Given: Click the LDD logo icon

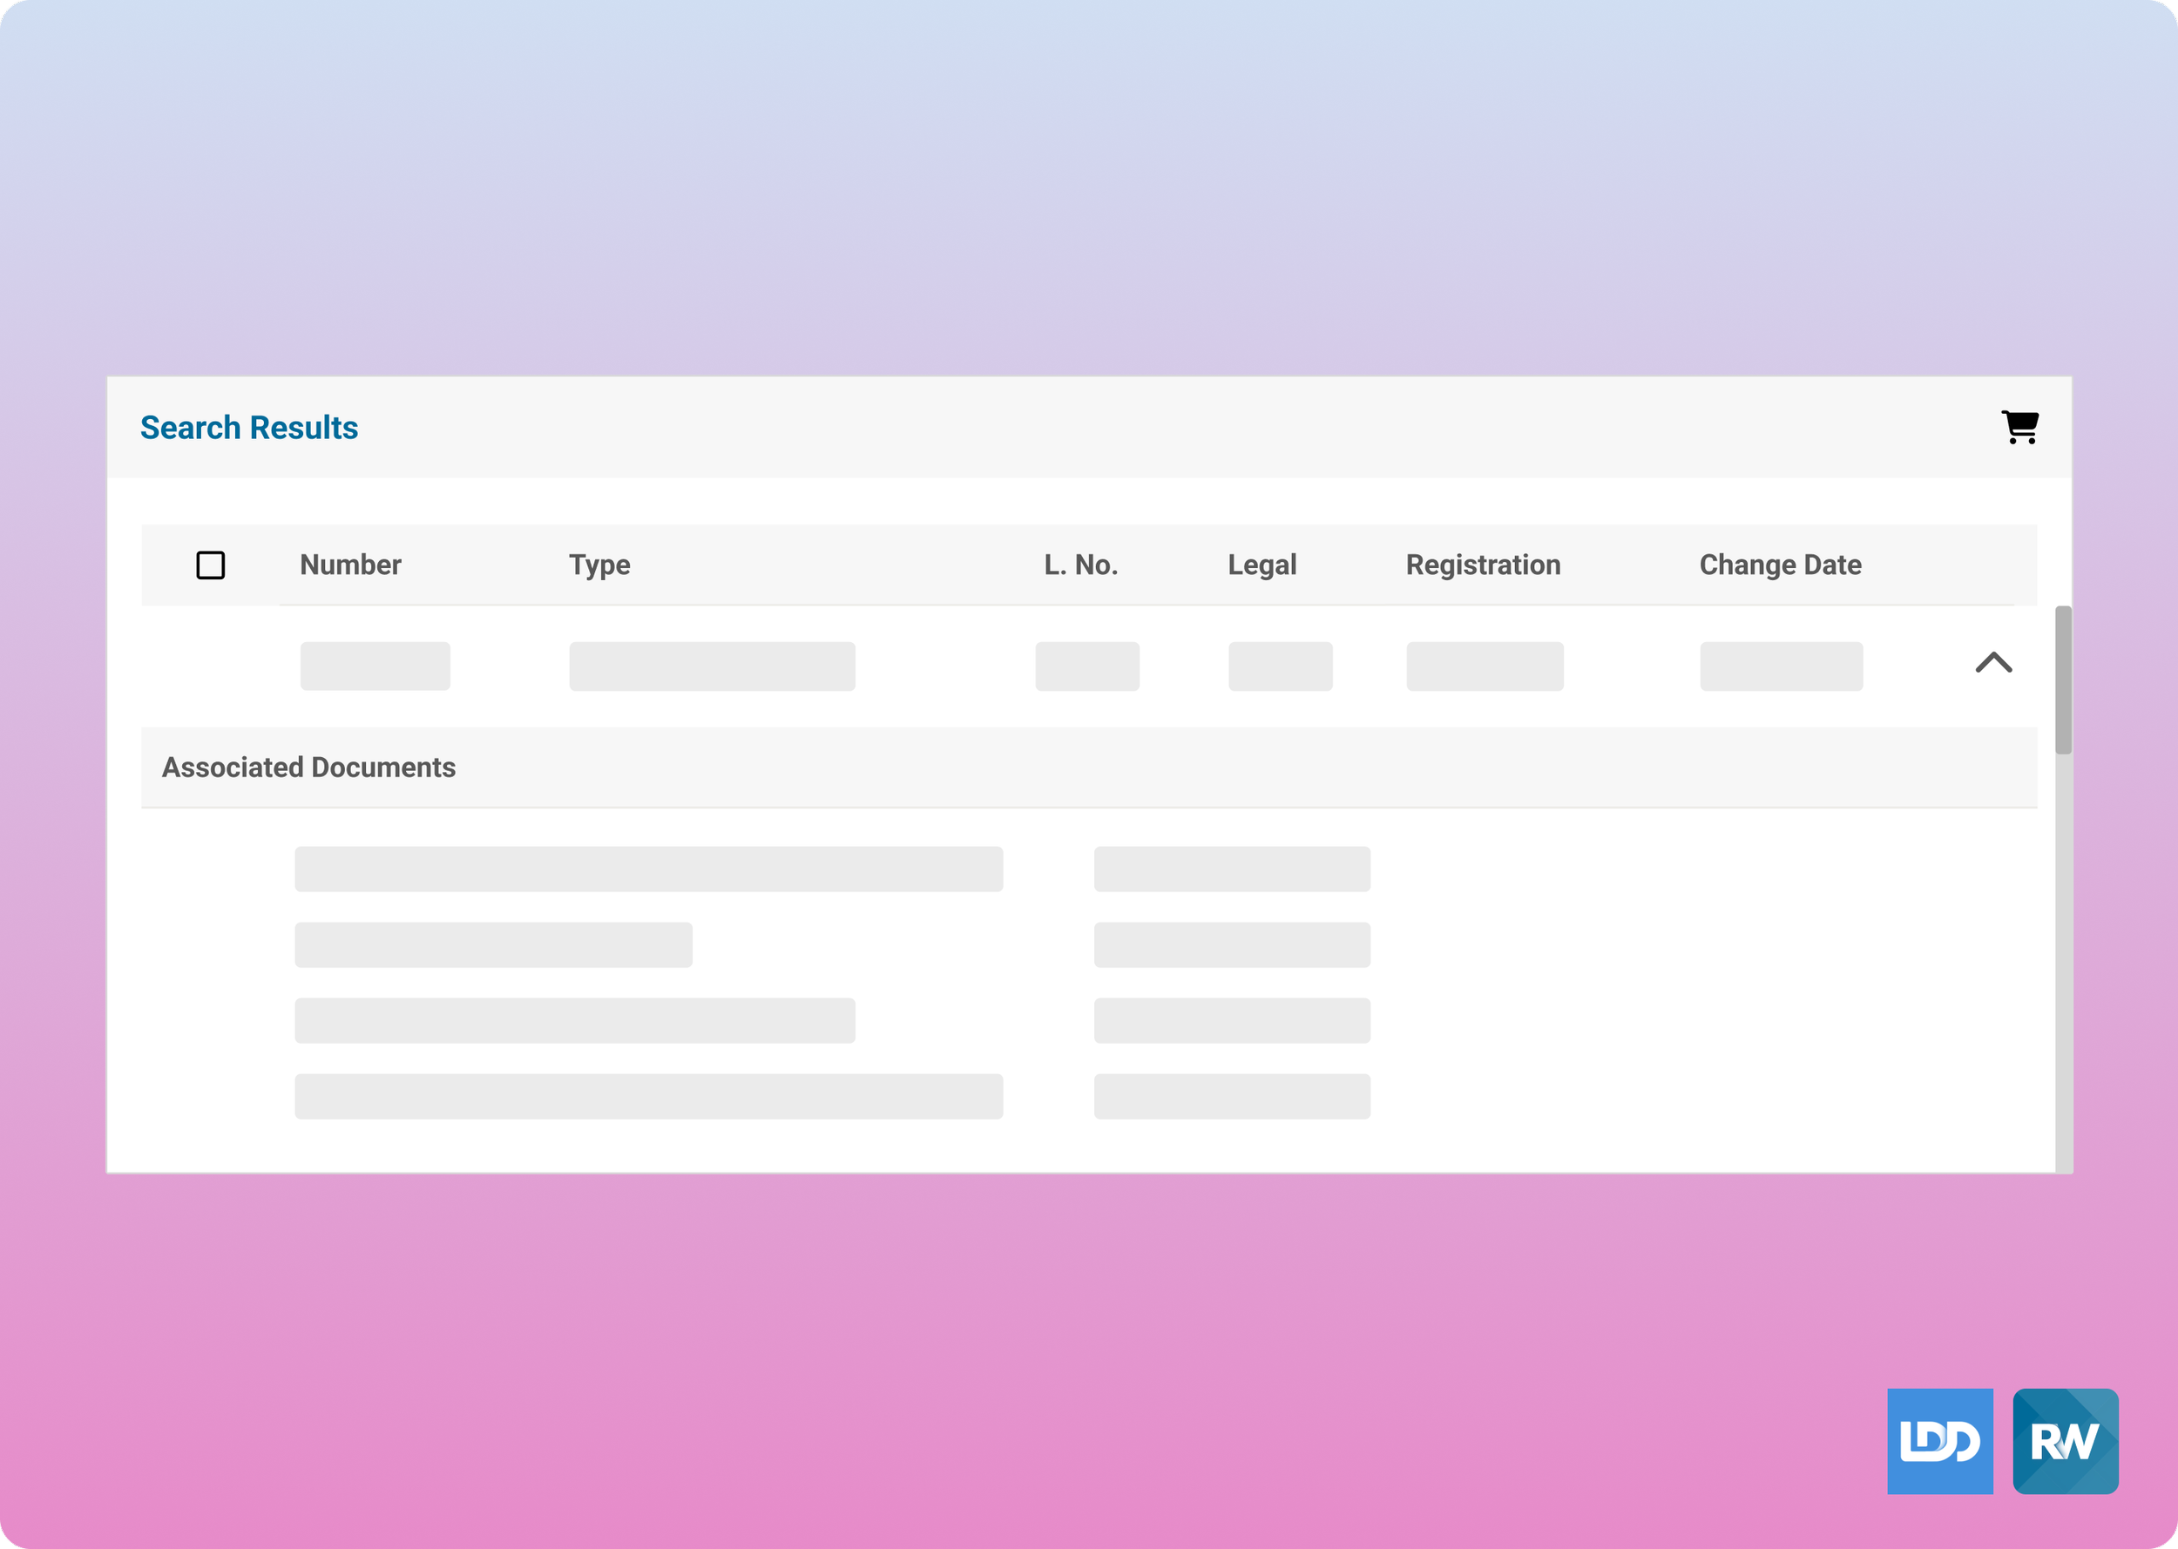Looking at the screenshot, I should point(1938,1440).
